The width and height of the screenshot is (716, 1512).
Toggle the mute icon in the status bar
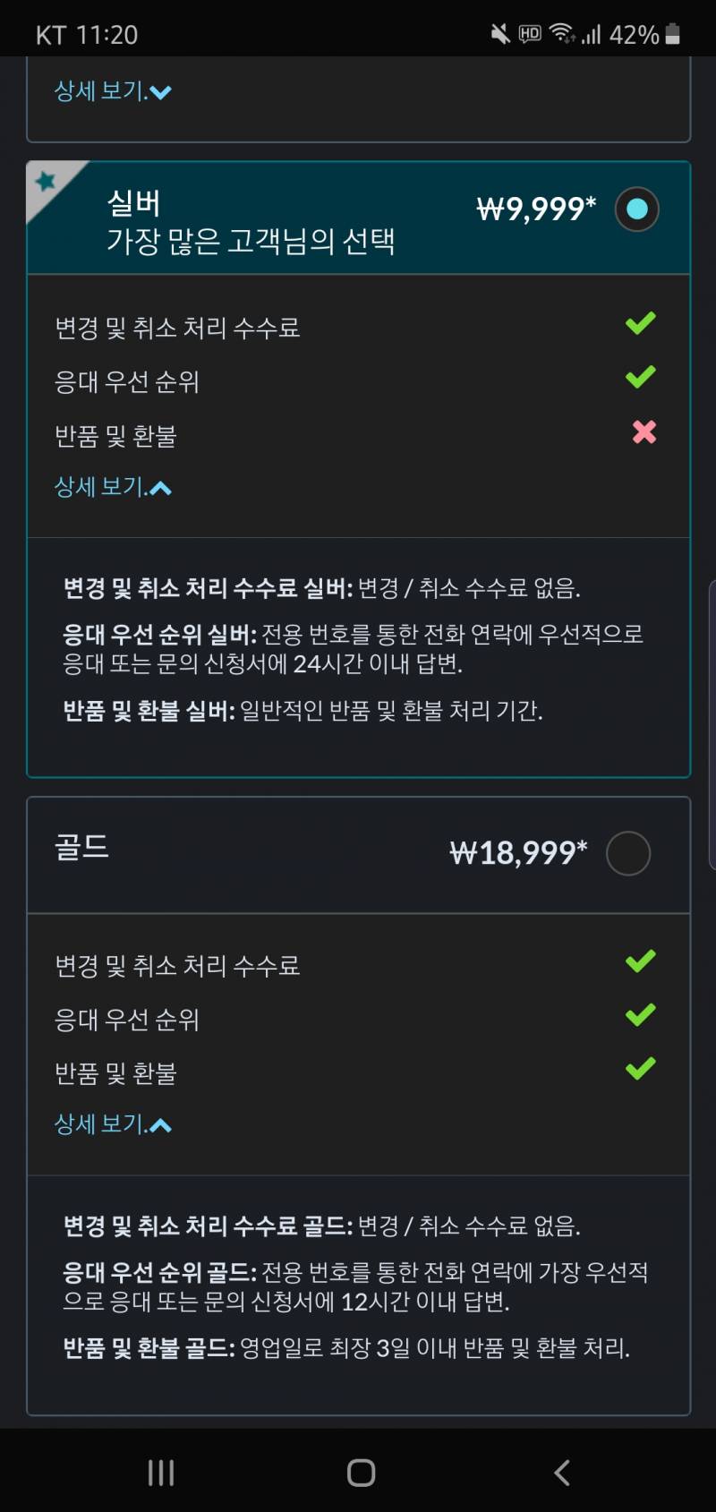[x=503, y=32]
